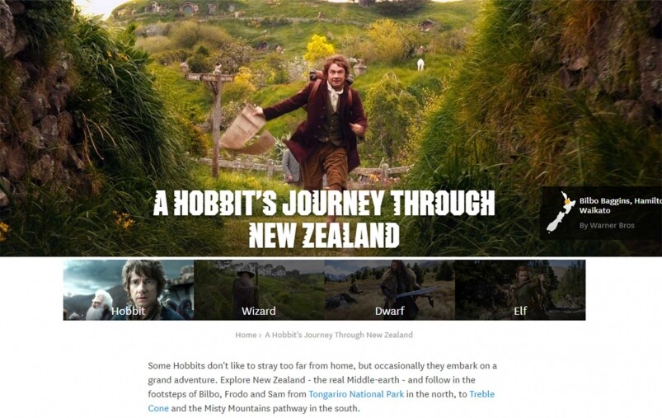Click the current page breadcrumb label

339,335
